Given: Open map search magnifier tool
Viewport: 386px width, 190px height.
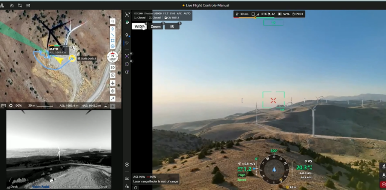Looking at the screenshot, I should click(x=113, y=21).
